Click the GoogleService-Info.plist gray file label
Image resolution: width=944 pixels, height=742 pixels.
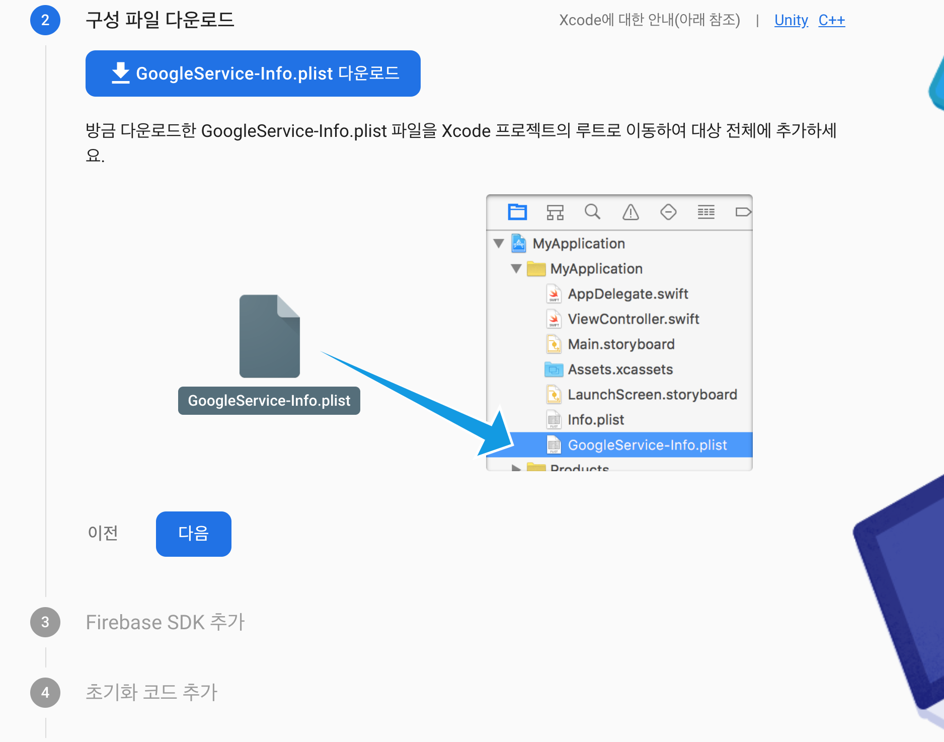(x=269, y=401)
